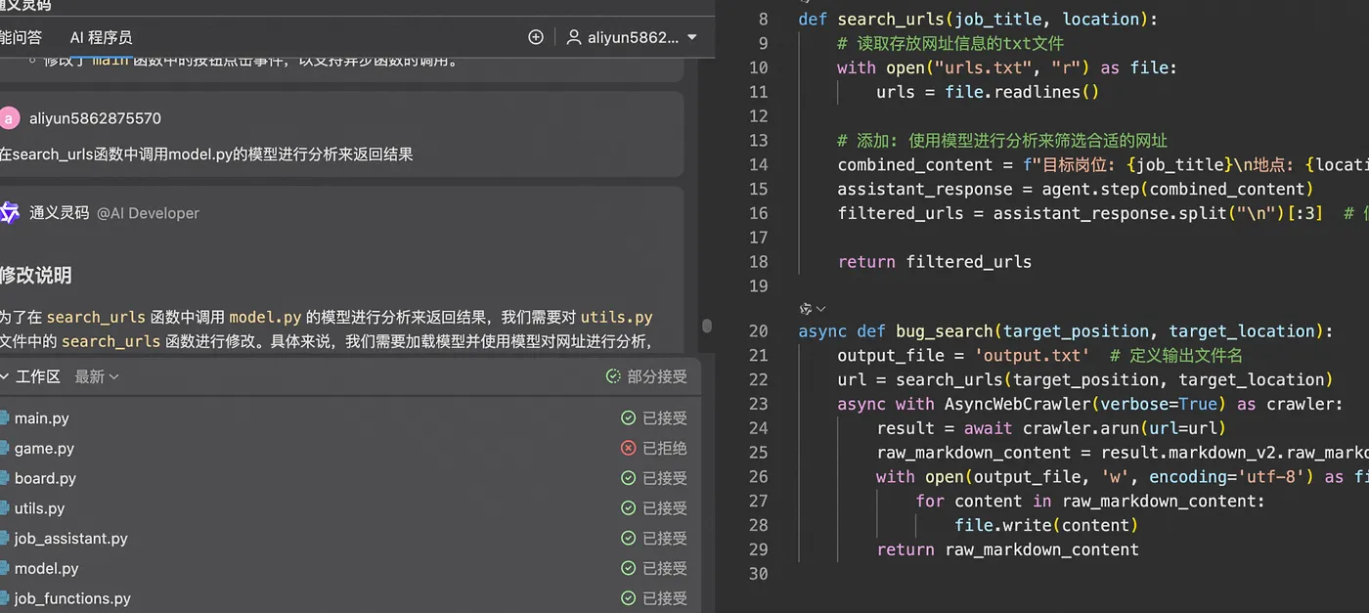This screenshot has width=1369, height=613.
Task: Open the 最新 version dropdown
Action: pyautogui.click(x=97, y=376)
